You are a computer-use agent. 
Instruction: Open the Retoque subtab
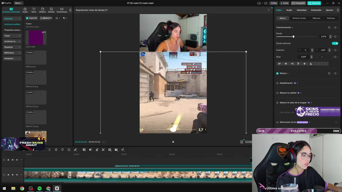tap(331, 18)
